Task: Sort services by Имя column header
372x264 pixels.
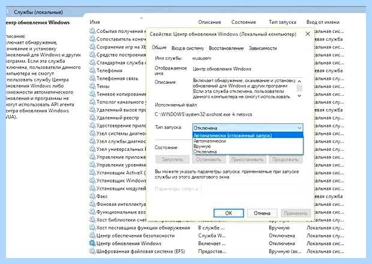Action: (95, 22)
